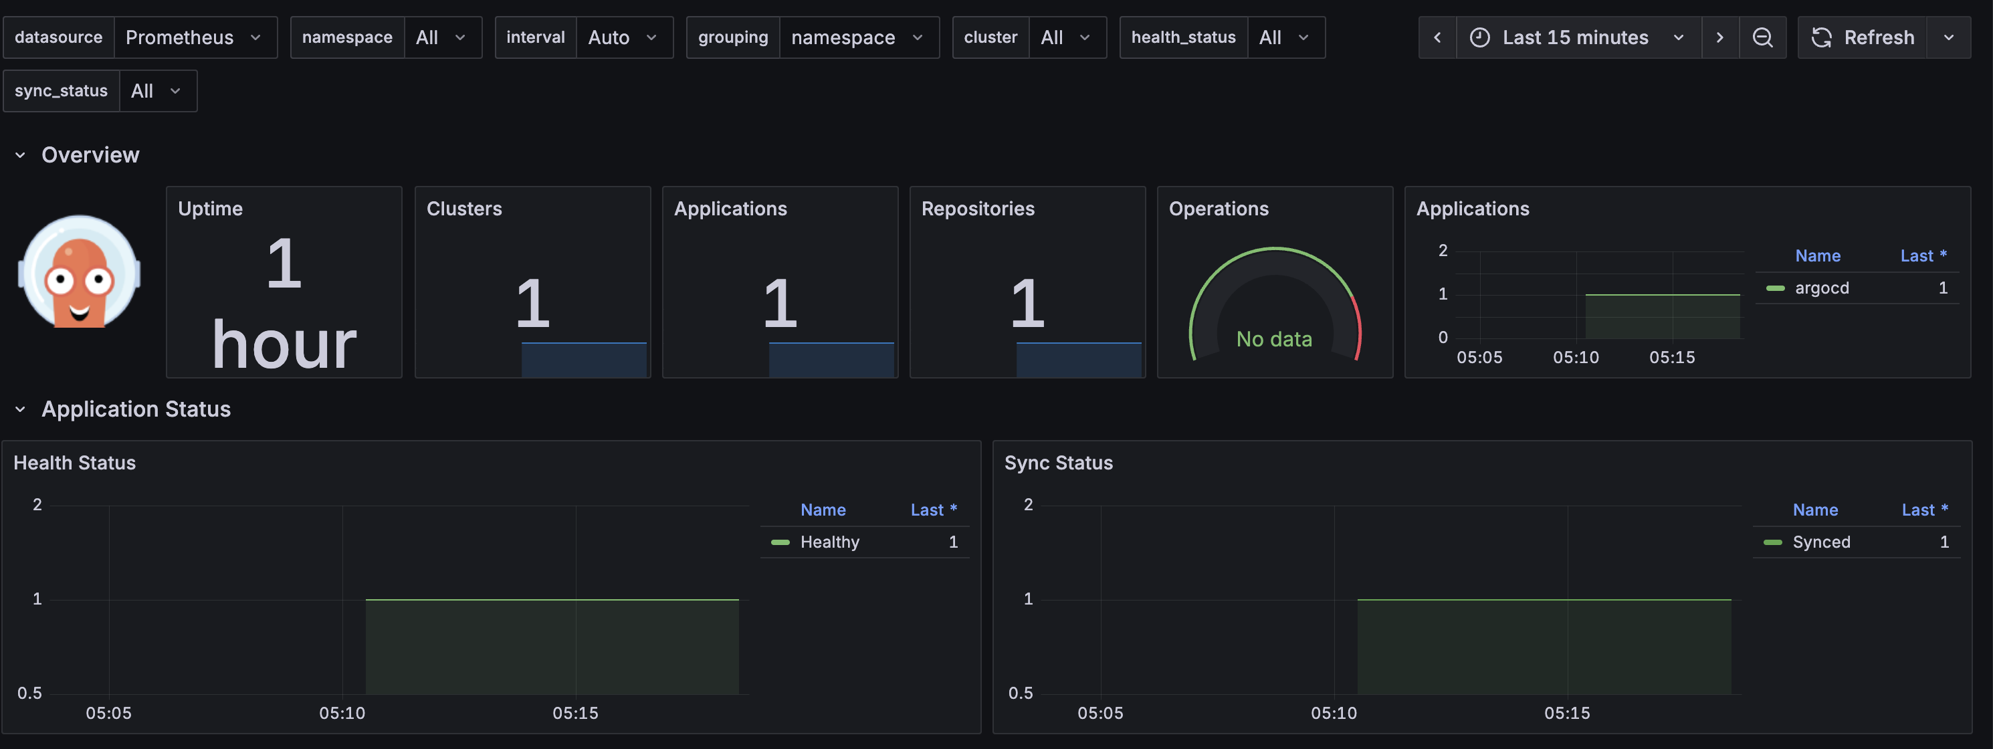Image resolution: width=1993 pixels, height=749 pixels.
Task: Open the Last 15 minutes time picker
Action: click(1576, 37)
